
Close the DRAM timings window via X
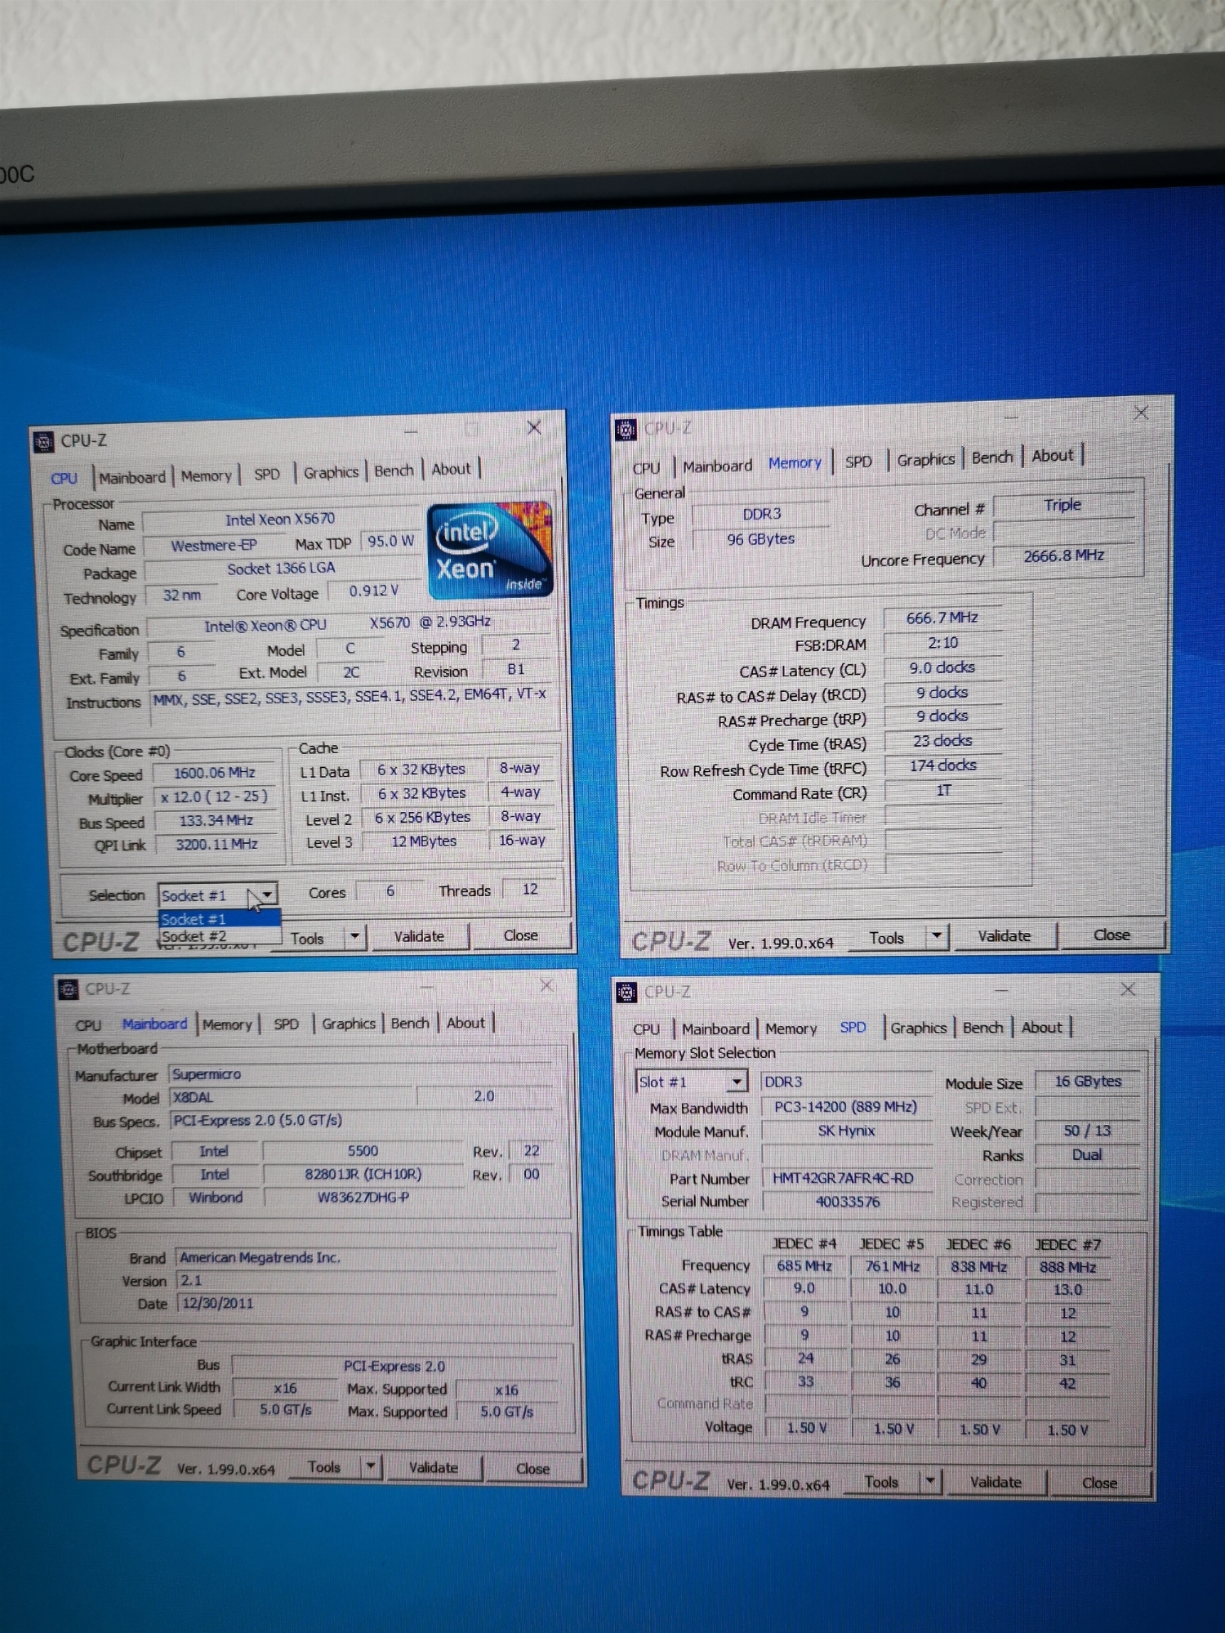tap(1141, 413)
